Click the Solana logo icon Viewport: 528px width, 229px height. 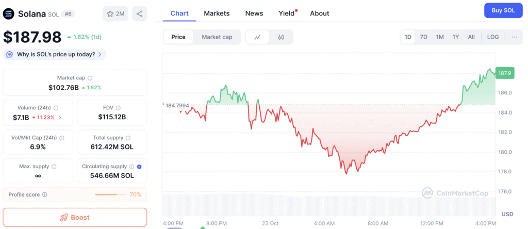click(x=9, y=14)
